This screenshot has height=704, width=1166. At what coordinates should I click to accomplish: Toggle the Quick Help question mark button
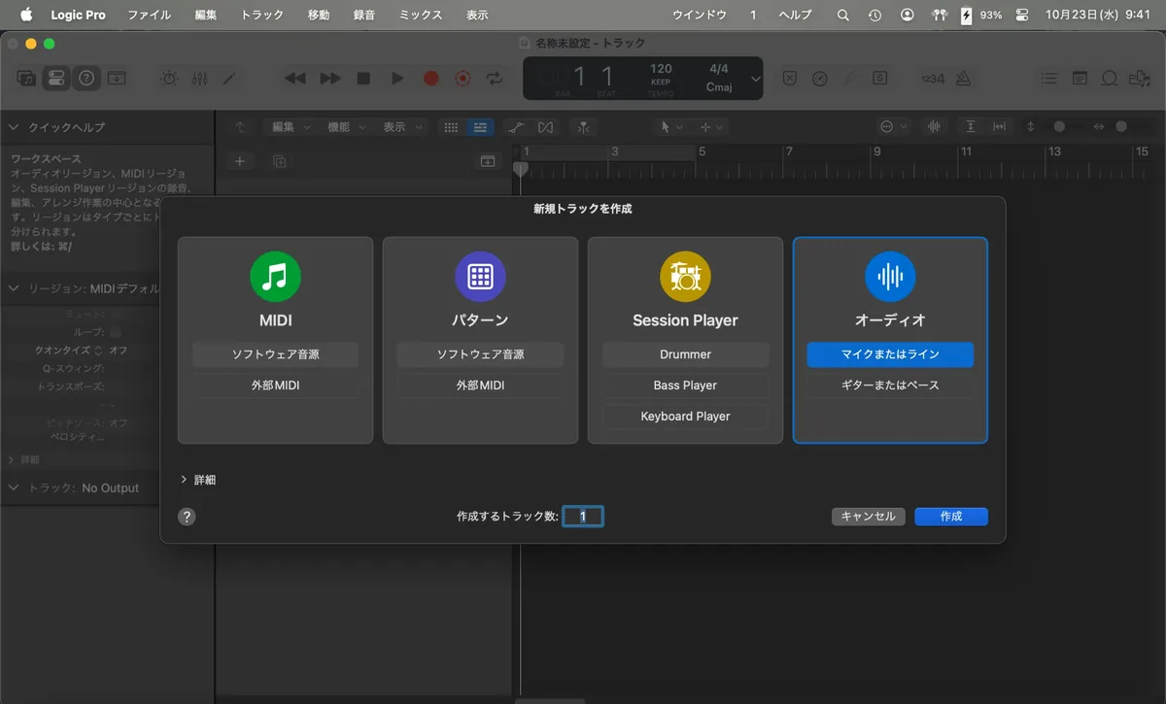click(86, 79)
